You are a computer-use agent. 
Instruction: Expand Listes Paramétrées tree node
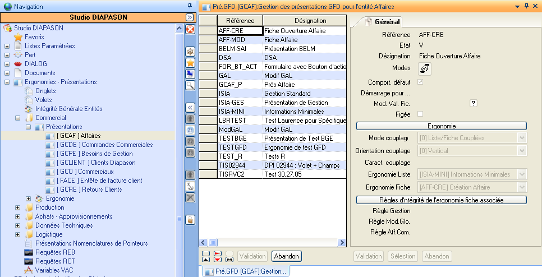click(x=7, y=46)
